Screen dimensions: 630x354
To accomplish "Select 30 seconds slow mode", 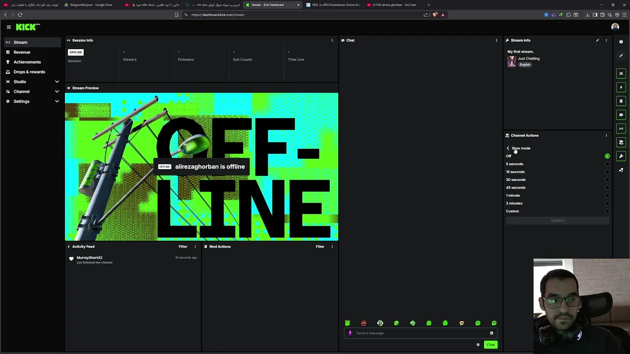I will pos(558,179).
